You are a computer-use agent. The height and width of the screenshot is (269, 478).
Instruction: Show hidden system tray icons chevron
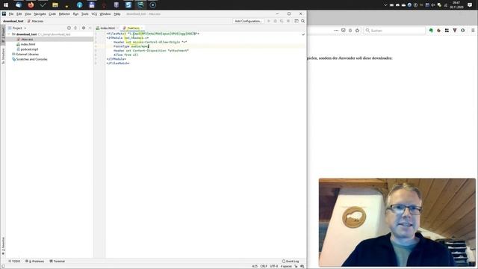tap(385, 5)
